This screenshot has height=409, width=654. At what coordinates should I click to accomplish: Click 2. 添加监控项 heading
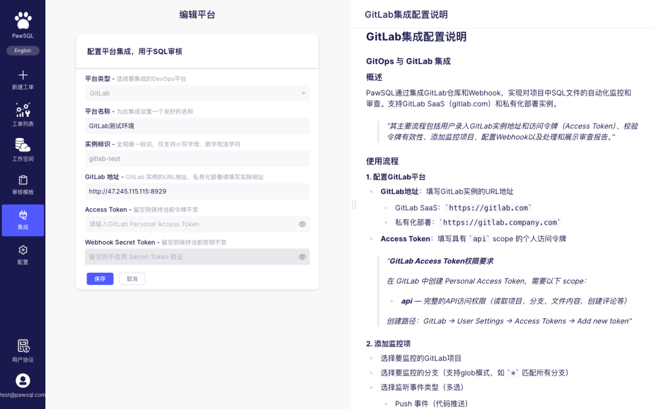pyautogui.click(x=388, y=344)
